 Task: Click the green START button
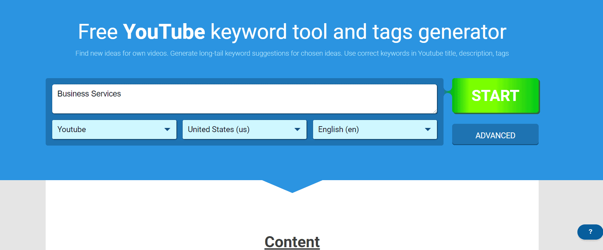point(495,96)
